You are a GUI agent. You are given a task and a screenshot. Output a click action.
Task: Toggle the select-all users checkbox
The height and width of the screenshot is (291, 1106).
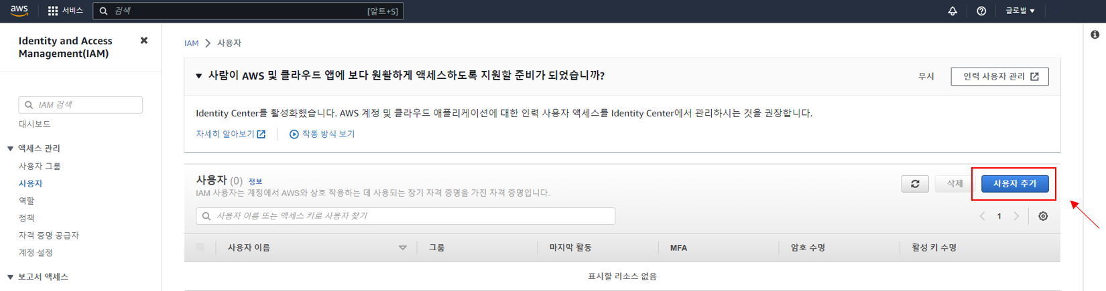point(200,248)
